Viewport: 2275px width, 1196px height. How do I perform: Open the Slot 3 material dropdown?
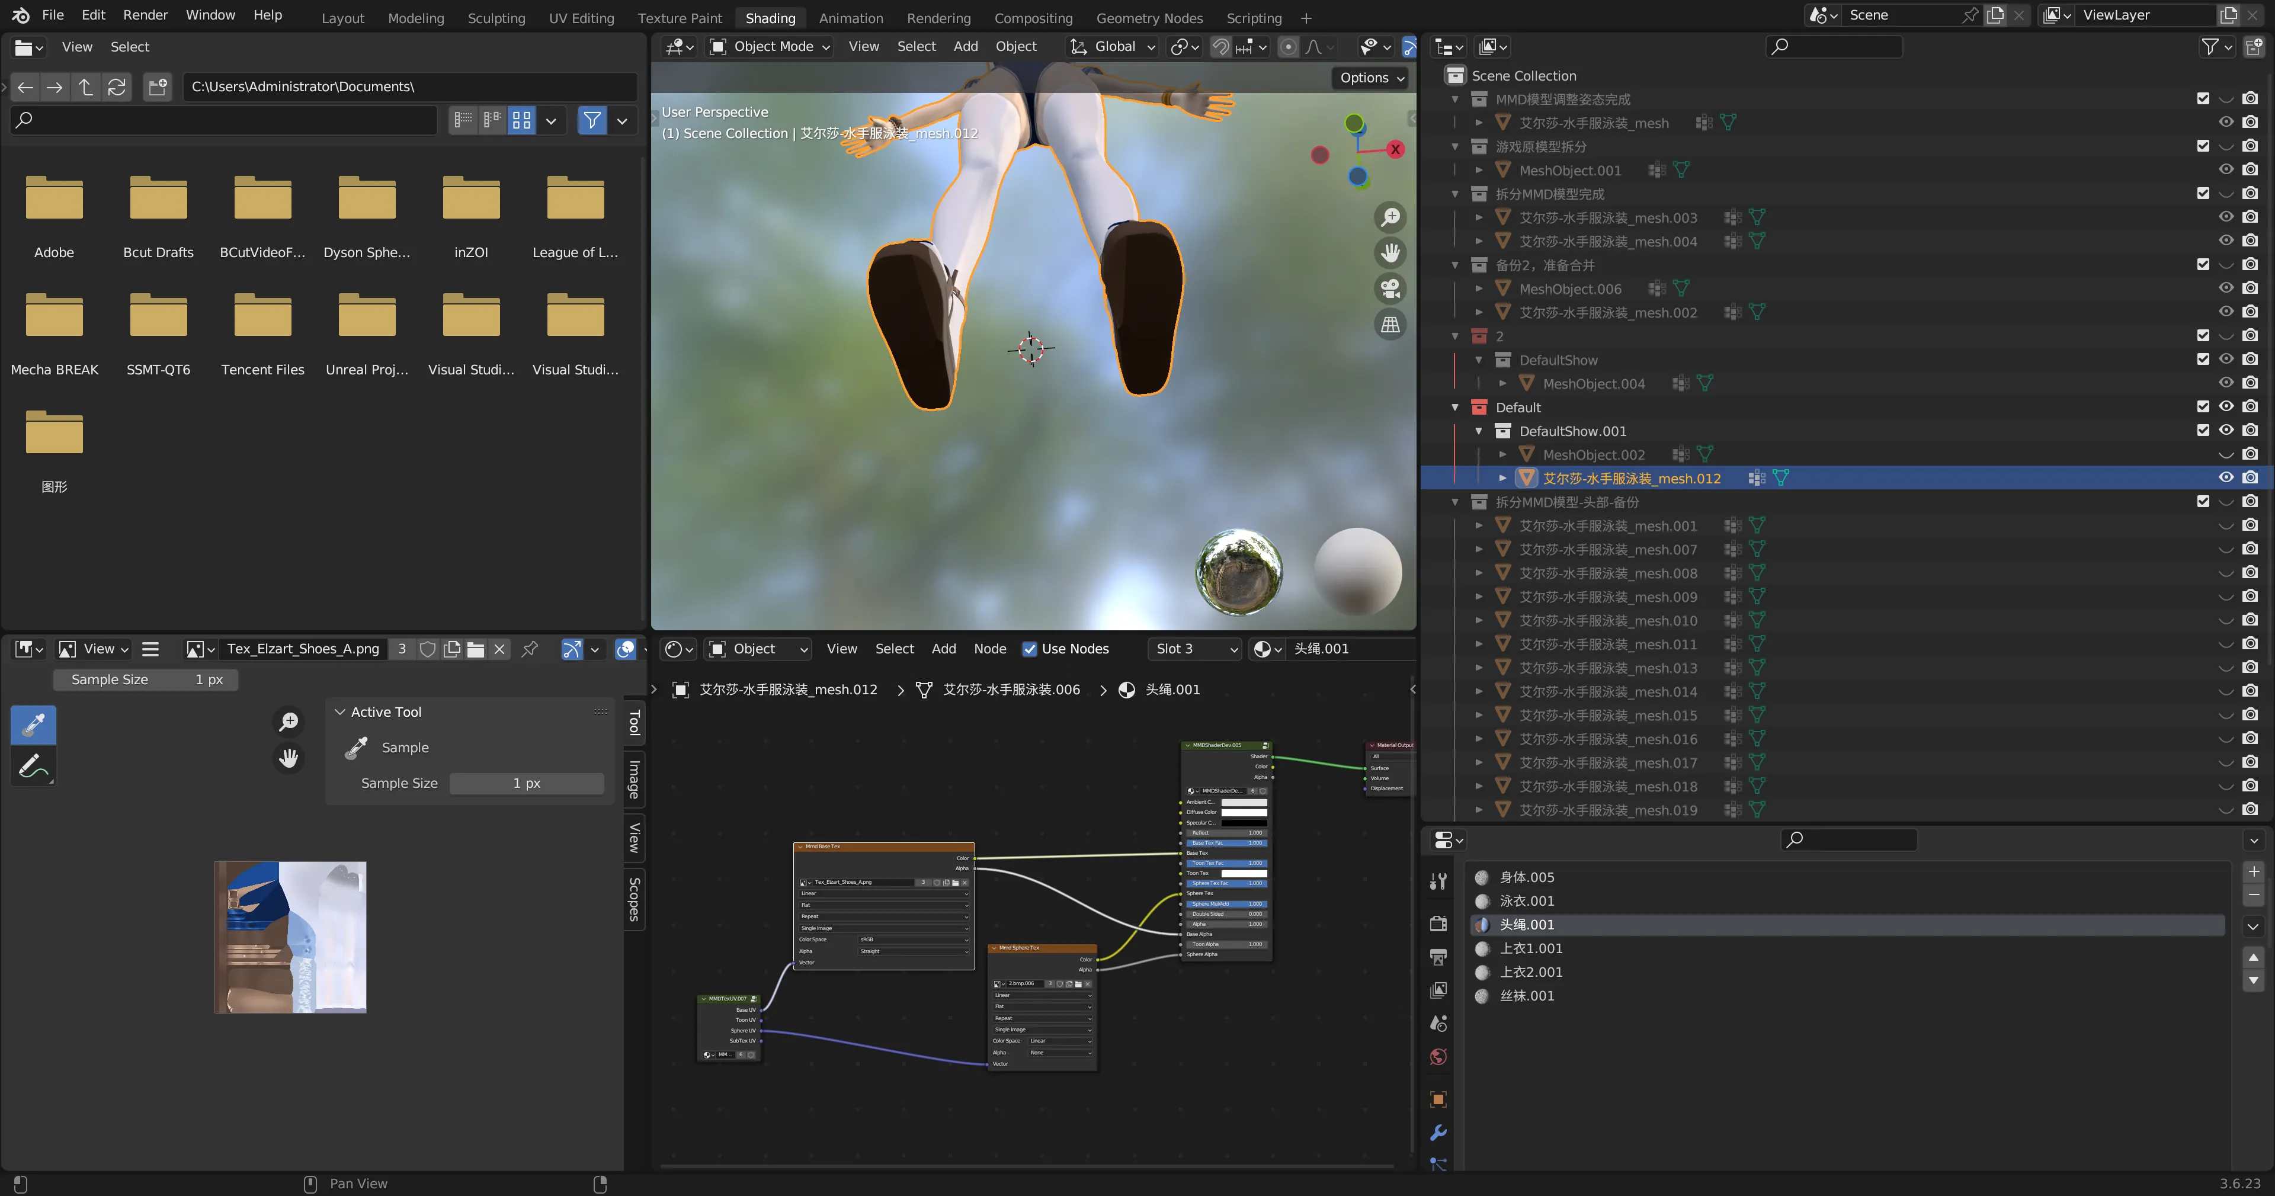click(x=1195, y=649)
